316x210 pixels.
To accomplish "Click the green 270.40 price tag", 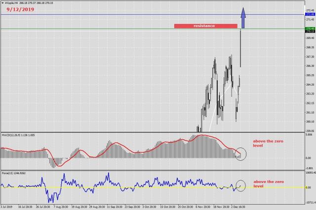I will point(310,29).
